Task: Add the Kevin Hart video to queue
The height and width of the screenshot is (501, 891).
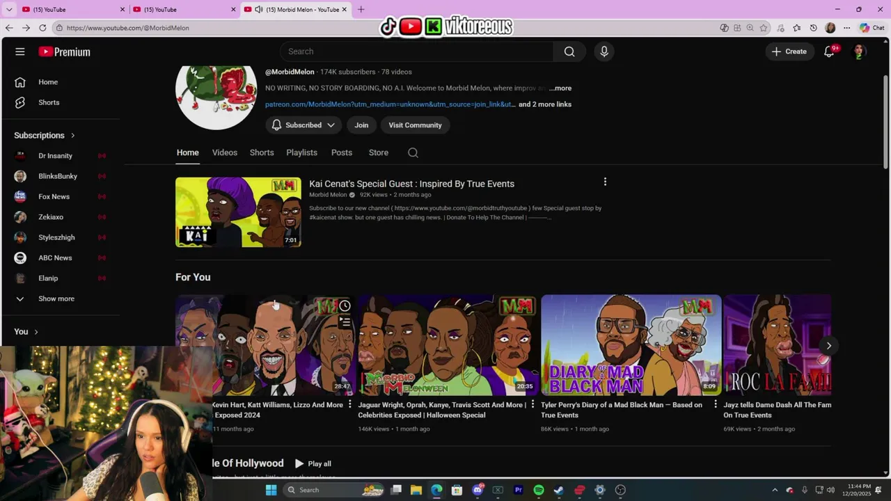Action: [x=345, y=321]
